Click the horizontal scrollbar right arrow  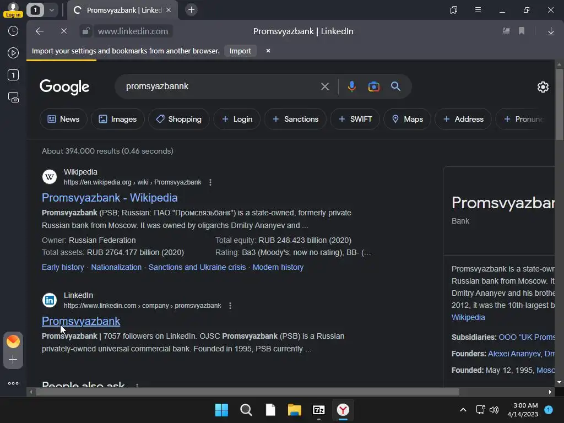point(550,392)
